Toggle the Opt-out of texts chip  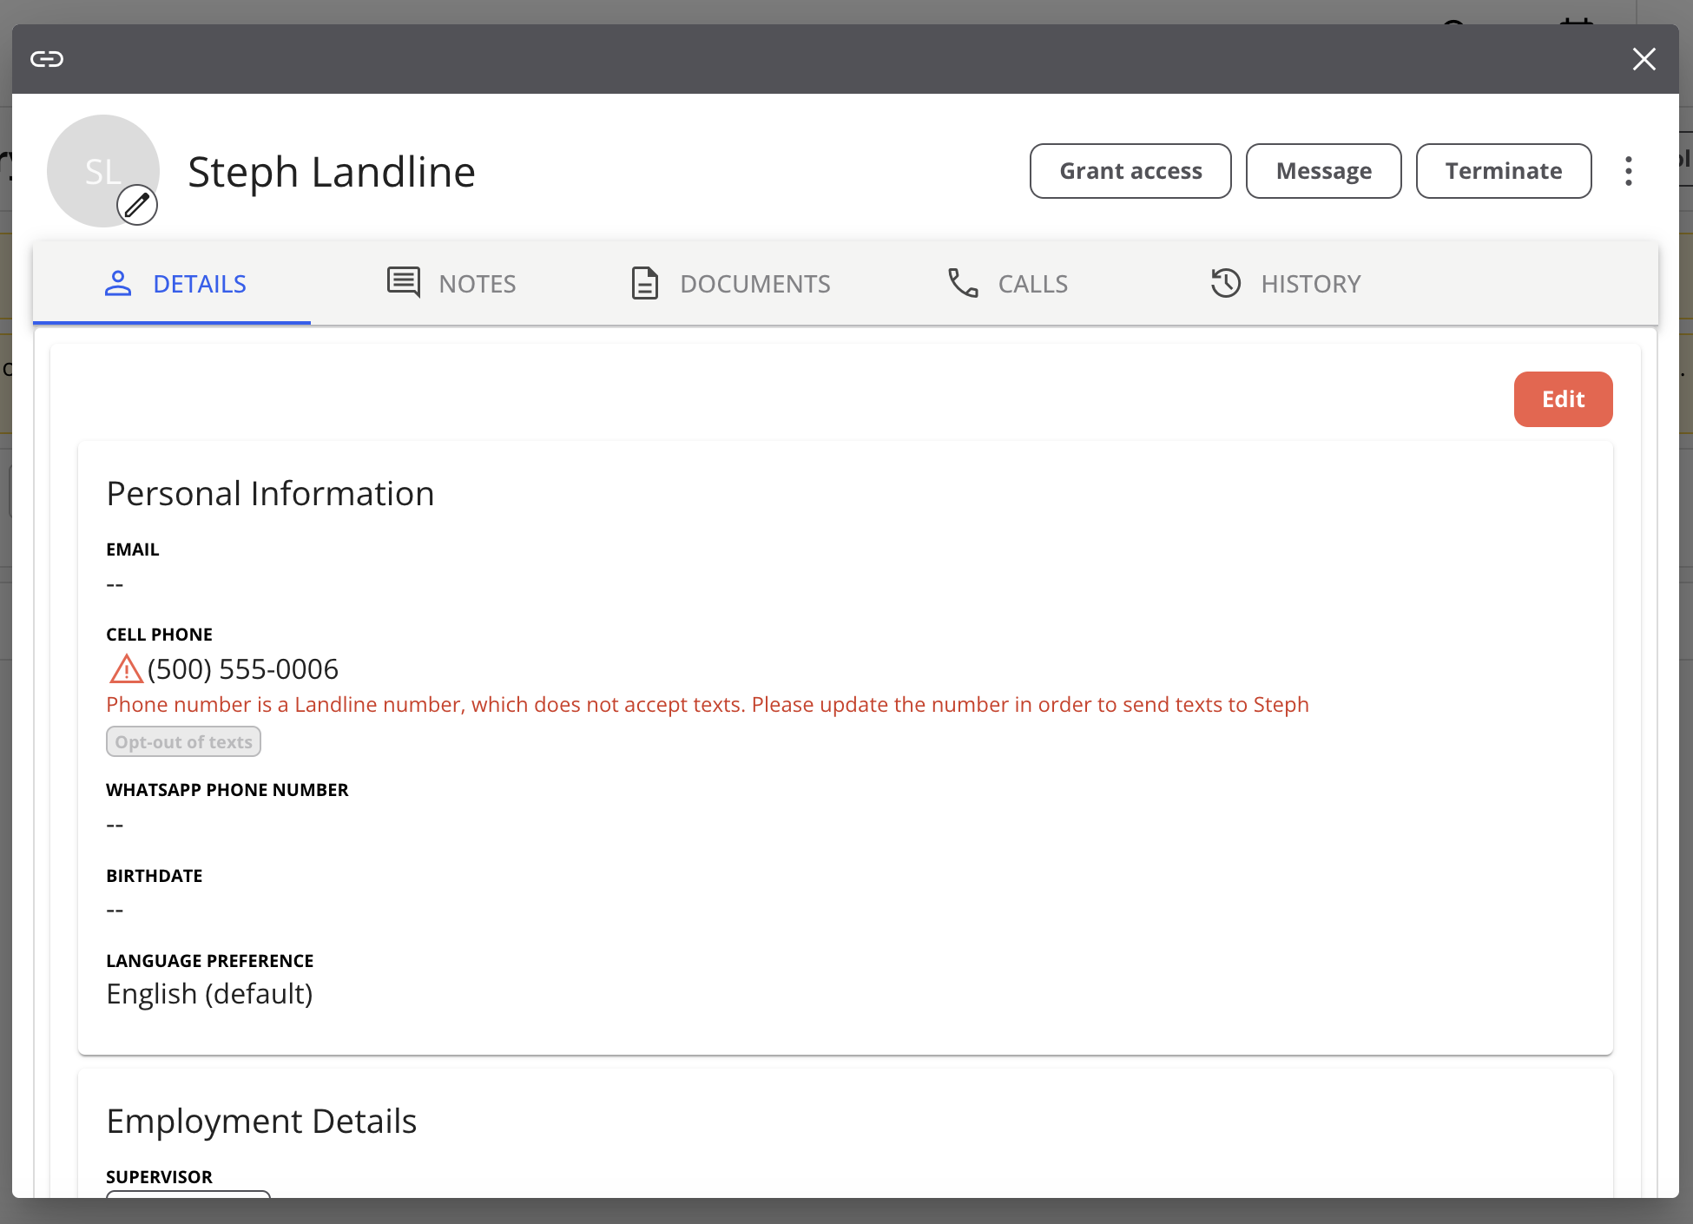[183, 742]
